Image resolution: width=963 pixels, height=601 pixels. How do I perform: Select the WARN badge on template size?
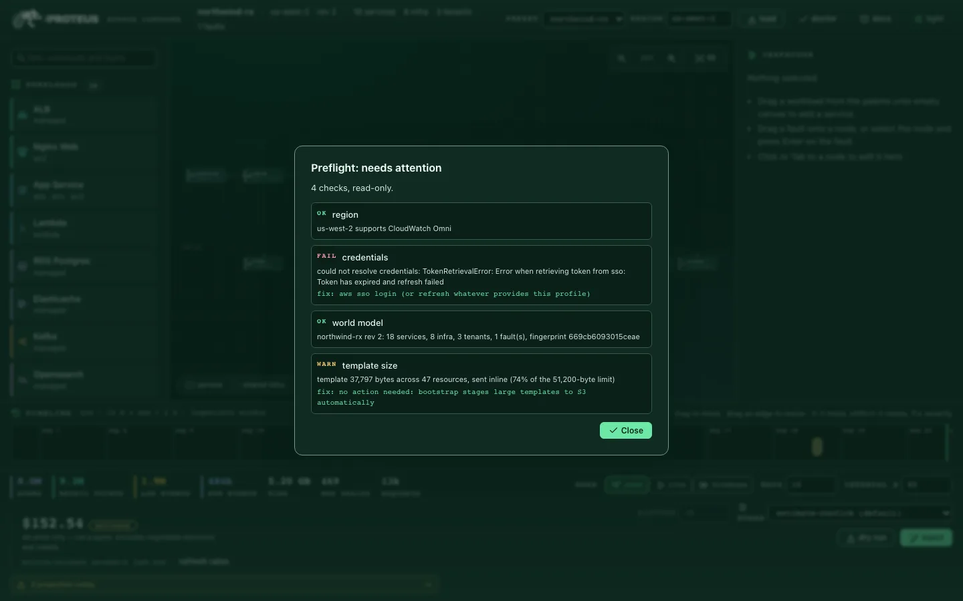click(326, 365)
